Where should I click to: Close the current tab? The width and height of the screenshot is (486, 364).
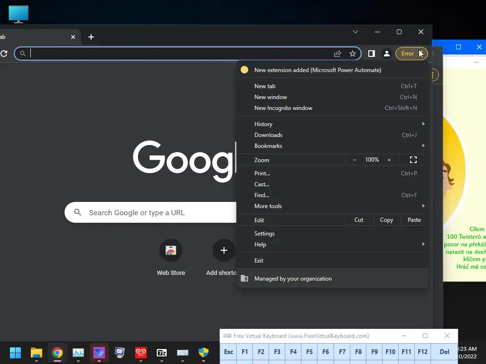pyautogui.click(x=73, y=37)
